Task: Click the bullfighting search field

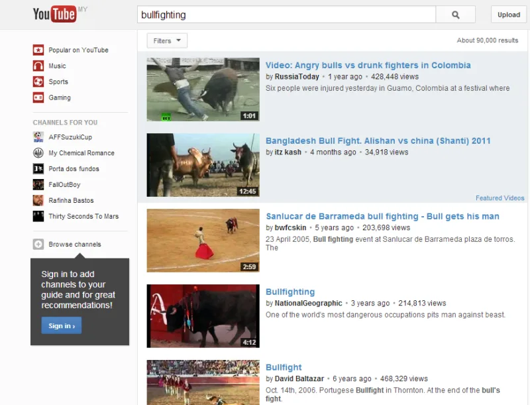Action: (286, 15)
